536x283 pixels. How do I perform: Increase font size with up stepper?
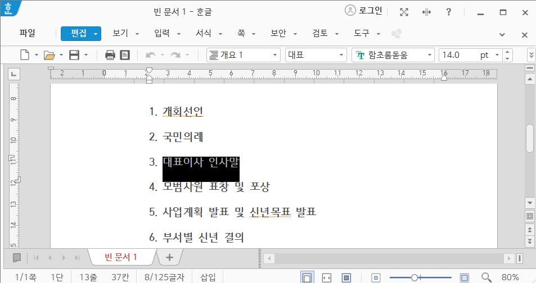tap(507, 52)
